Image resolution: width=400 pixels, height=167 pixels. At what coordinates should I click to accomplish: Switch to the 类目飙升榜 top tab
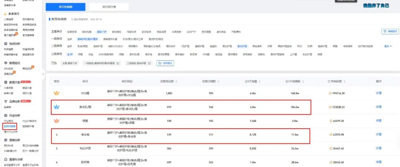pos(109,7)
